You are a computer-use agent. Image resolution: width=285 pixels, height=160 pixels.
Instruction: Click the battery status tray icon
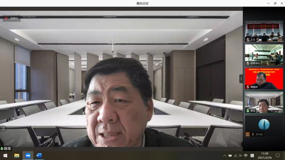coord(230,156)
